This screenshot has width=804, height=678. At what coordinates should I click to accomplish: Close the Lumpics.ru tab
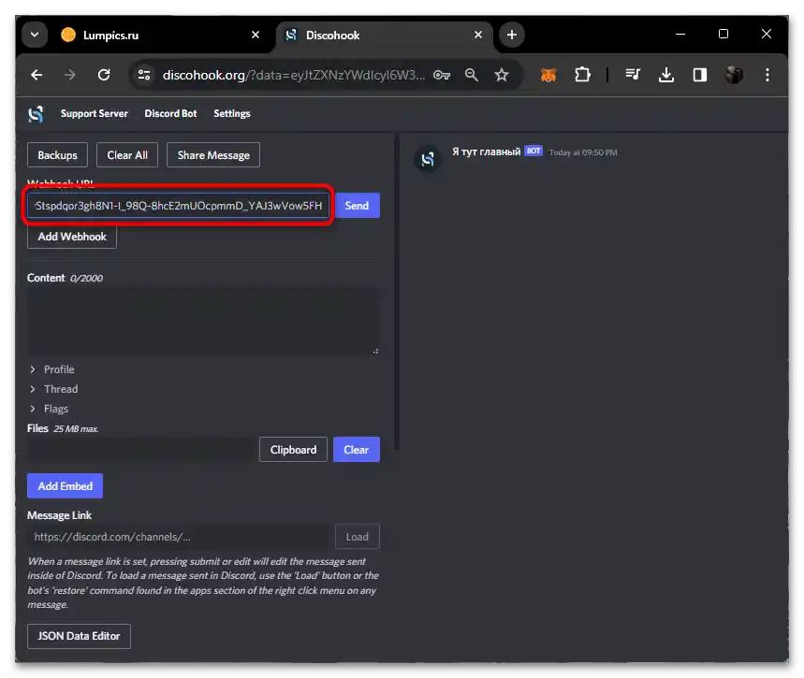(x=256, y=35)
